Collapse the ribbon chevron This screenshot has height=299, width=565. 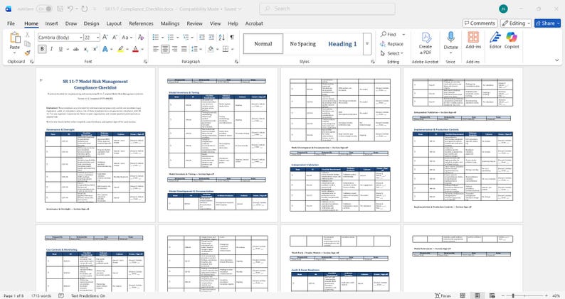pos(557,60)
